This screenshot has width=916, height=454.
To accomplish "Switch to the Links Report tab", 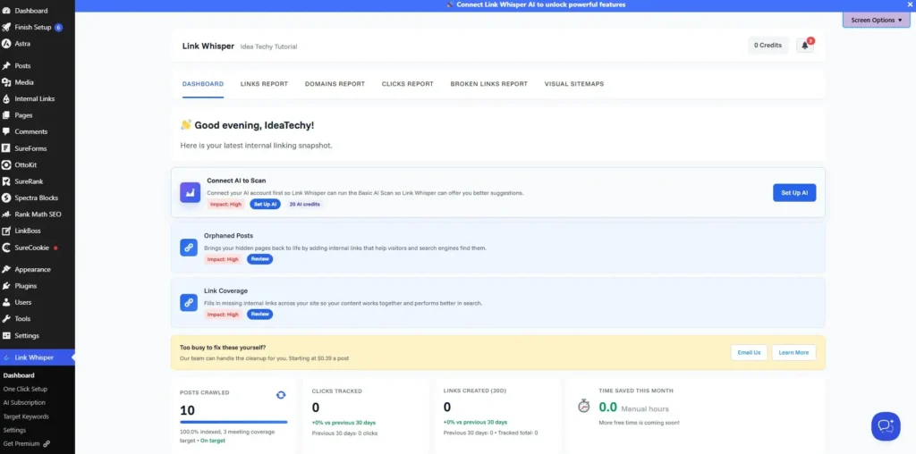I will pos(264,84).
